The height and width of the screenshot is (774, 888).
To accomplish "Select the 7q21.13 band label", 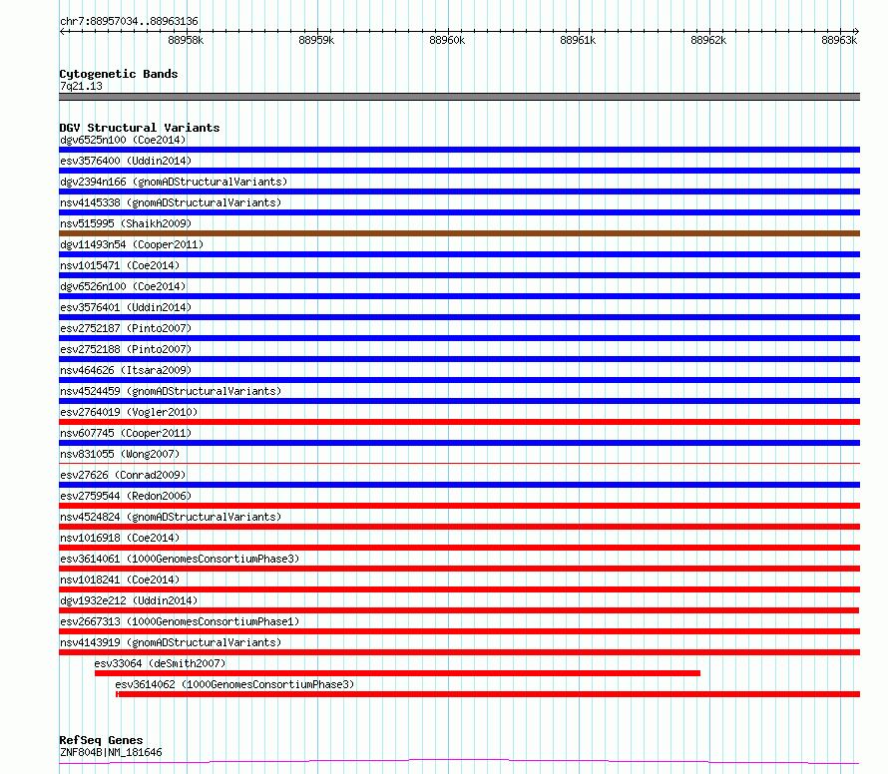I will point(81,86).
